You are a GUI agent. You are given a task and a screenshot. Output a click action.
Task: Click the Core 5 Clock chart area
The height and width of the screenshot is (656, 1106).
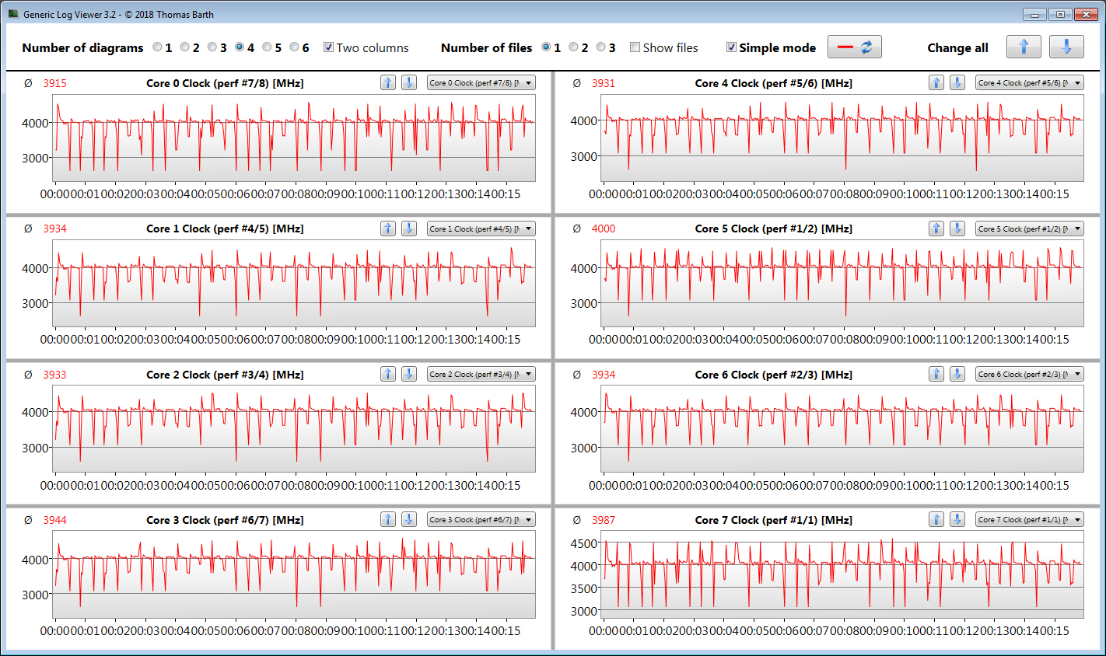pos(842,283)
